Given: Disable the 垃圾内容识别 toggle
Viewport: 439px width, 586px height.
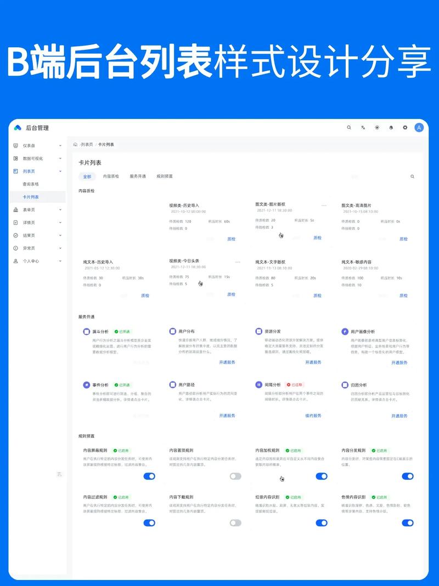Looking at the screenshot, I should click(321, 523).
